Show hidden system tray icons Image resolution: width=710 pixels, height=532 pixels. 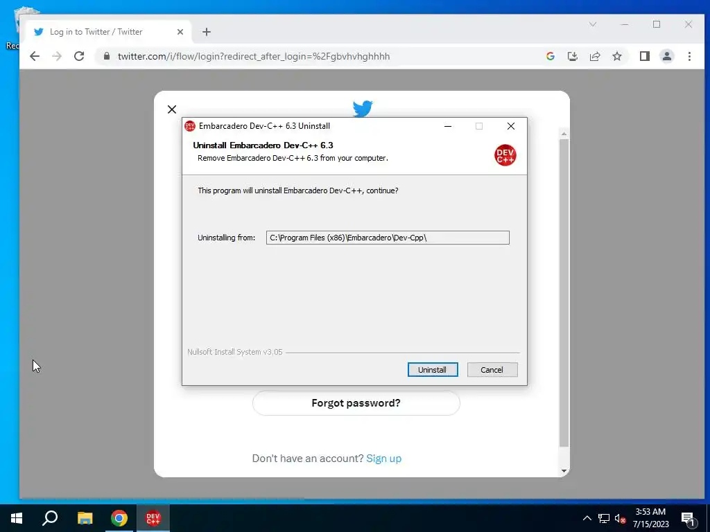587,518
